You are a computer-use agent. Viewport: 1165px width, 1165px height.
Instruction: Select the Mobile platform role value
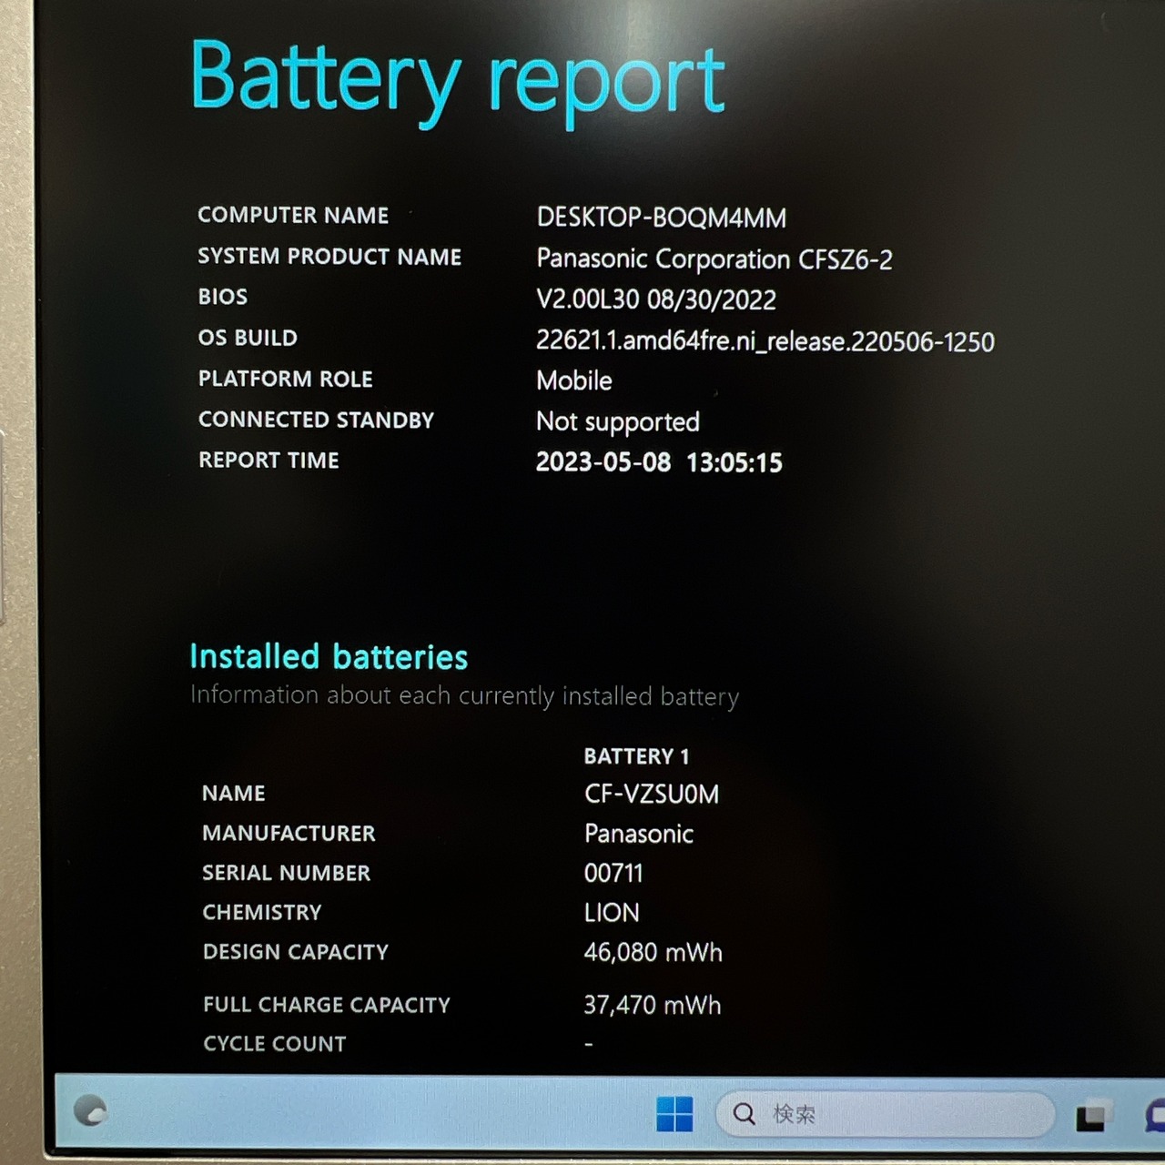[573, 380]
